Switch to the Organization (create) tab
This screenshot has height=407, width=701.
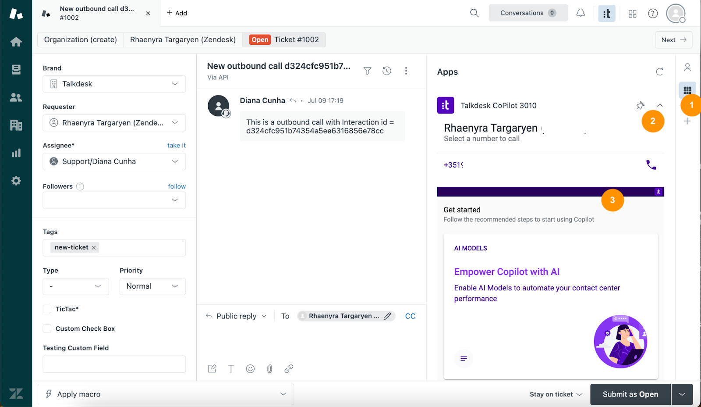[81, 39]
